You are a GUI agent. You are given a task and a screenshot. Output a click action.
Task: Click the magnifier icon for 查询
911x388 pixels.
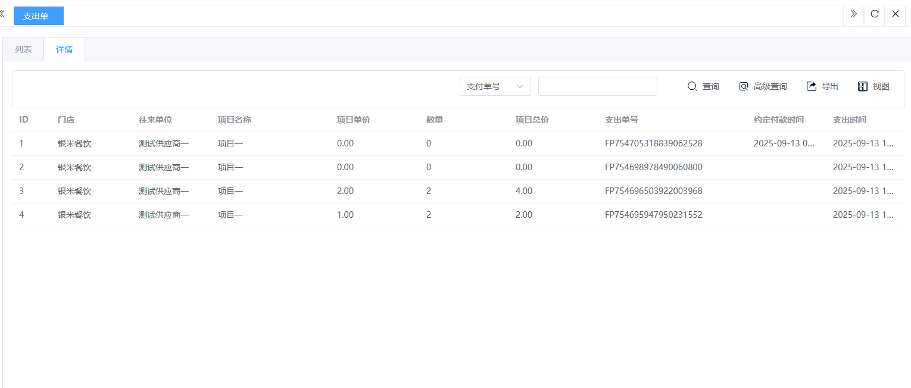(692, 86)
